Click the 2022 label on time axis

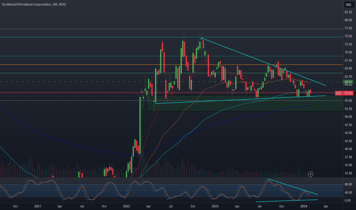[126, 206]
